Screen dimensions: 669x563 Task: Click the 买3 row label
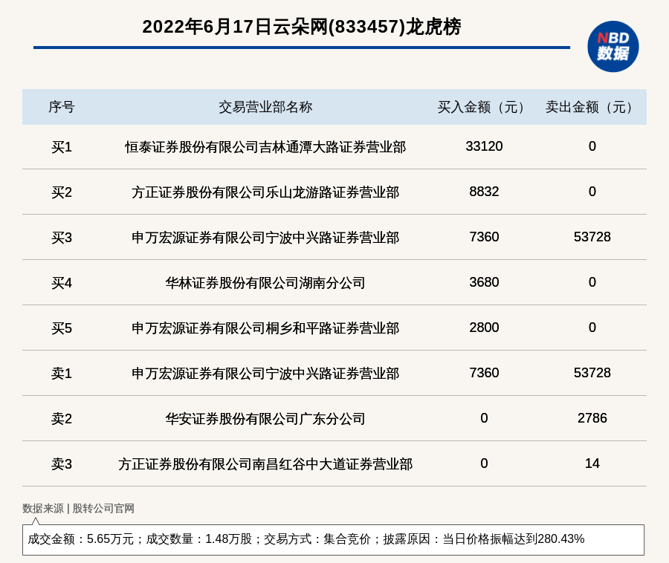[x=62, y=238]
